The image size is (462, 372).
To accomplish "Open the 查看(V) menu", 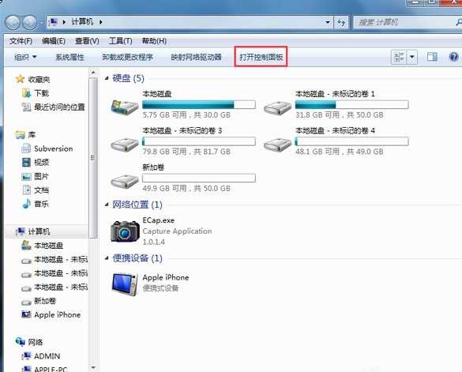I will click(87, 41).
